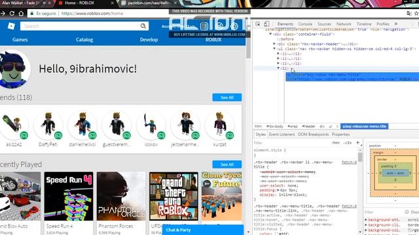Viewport: 419px width, 235px height.
Task: Open the Properties sidebar tab
Action: [340, 134]
